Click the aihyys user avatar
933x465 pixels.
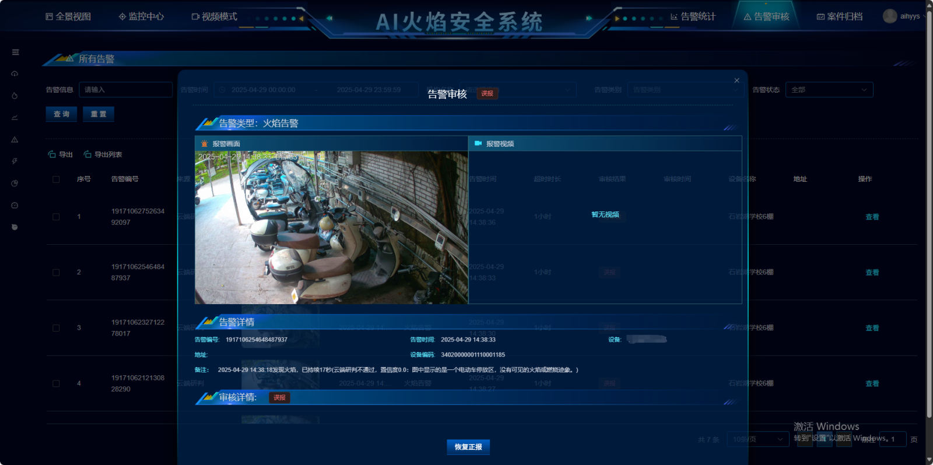(x=890, y=16)
